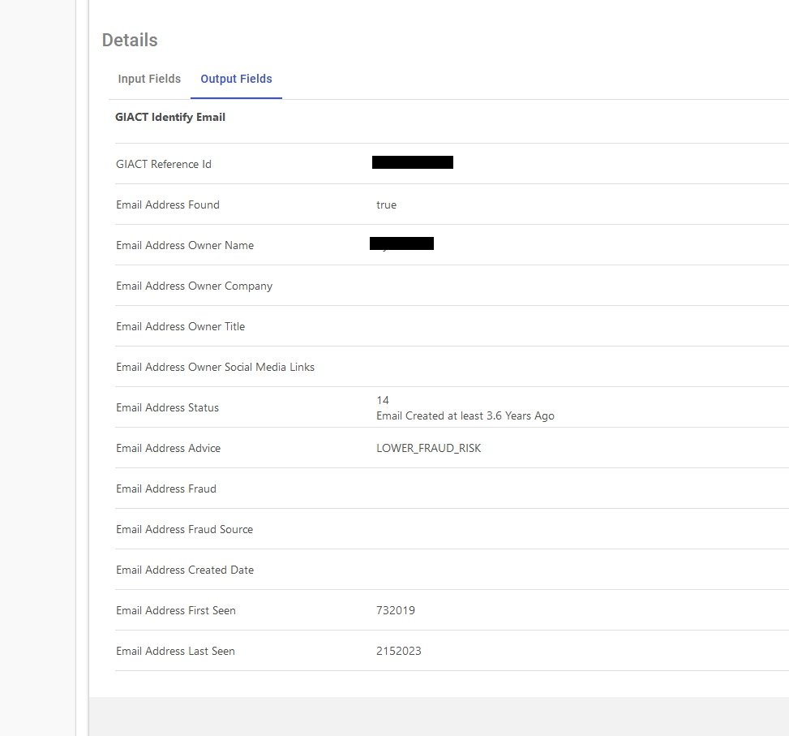Click the Email Address Fraud Source label

tap(184, 530)
